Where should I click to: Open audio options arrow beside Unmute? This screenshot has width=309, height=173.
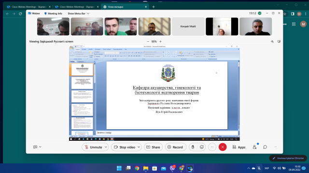click(x=106, y=147)
